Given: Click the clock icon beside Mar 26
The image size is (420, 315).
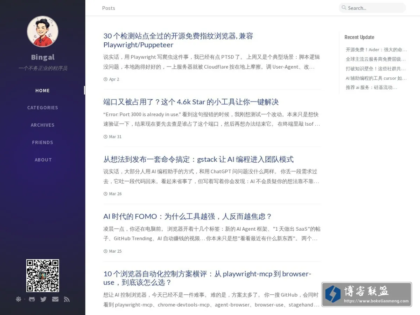Looking at the screenshot, I should tap(105, 194).
